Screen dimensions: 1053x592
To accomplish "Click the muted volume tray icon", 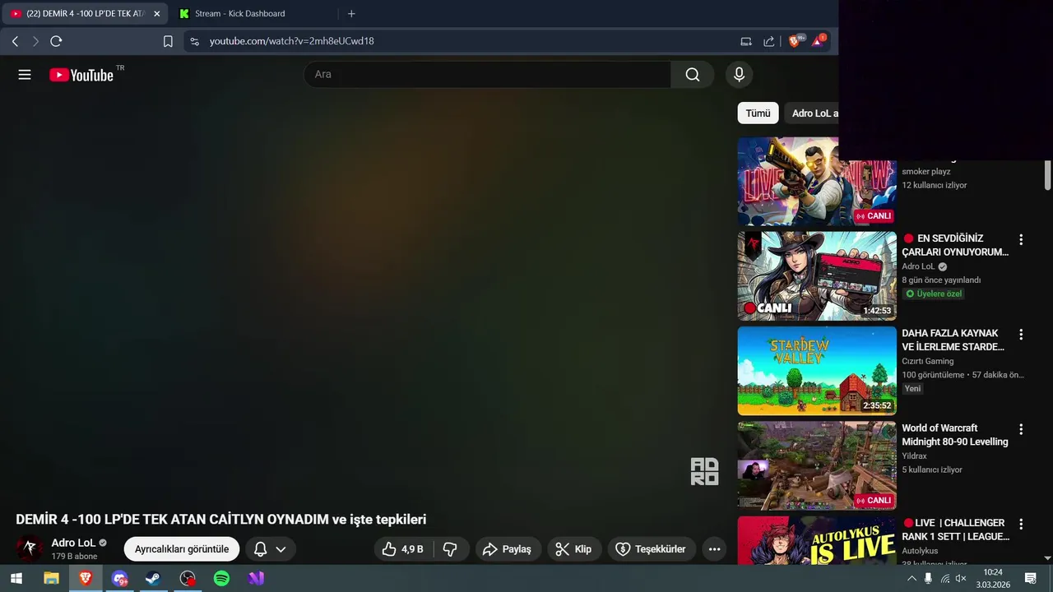I will (x=961, y=579).
